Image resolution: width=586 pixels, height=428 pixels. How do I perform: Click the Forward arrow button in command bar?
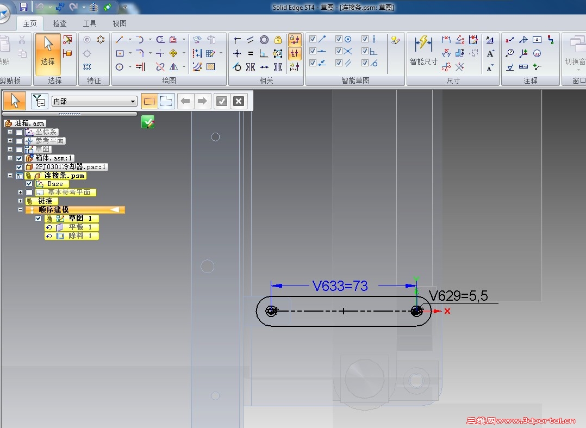click(x=202, y=101)
